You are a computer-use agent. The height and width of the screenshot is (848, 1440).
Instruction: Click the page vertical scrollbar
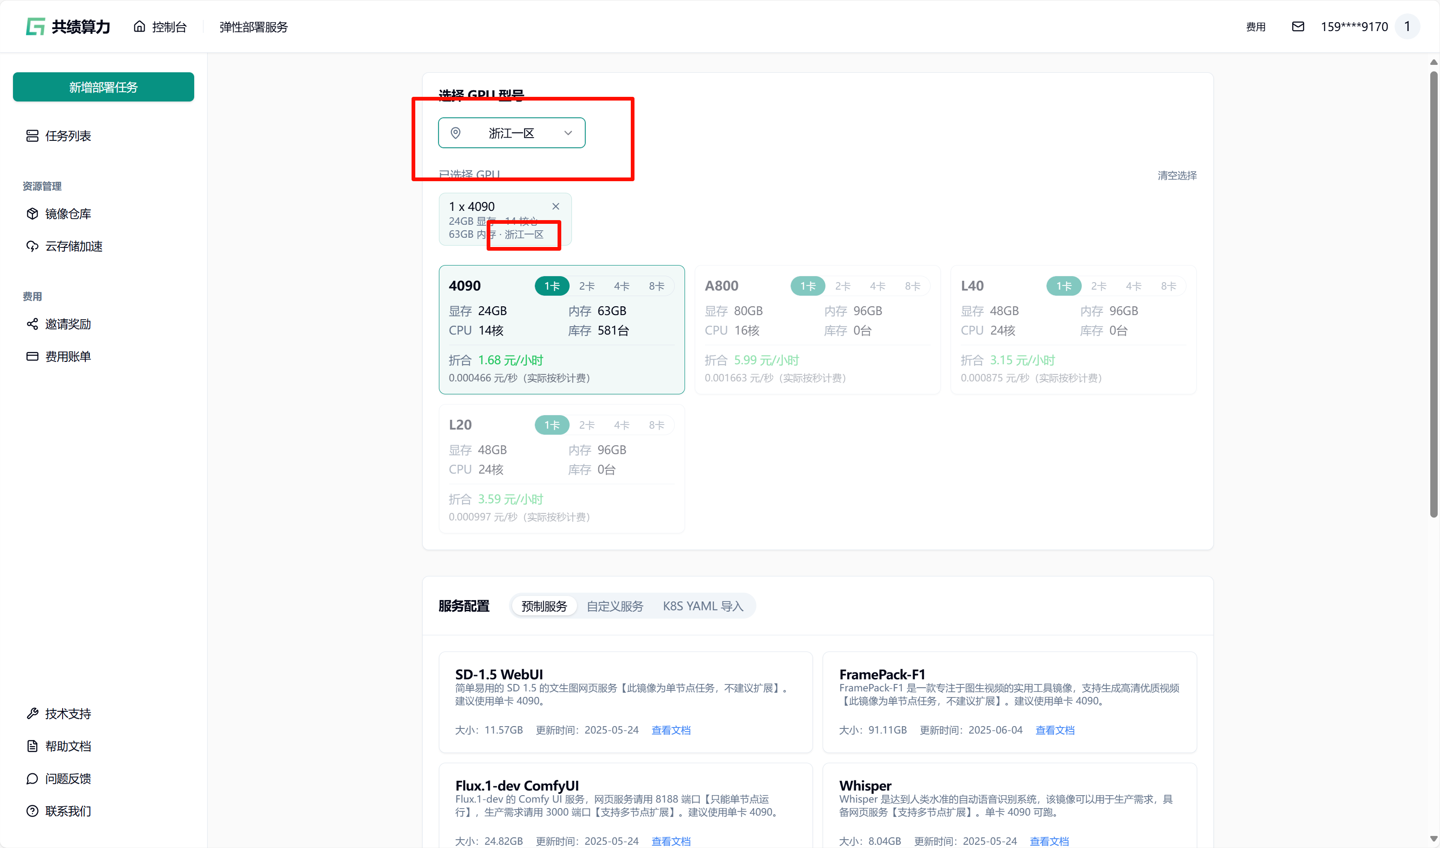[x=1433, y=294]
